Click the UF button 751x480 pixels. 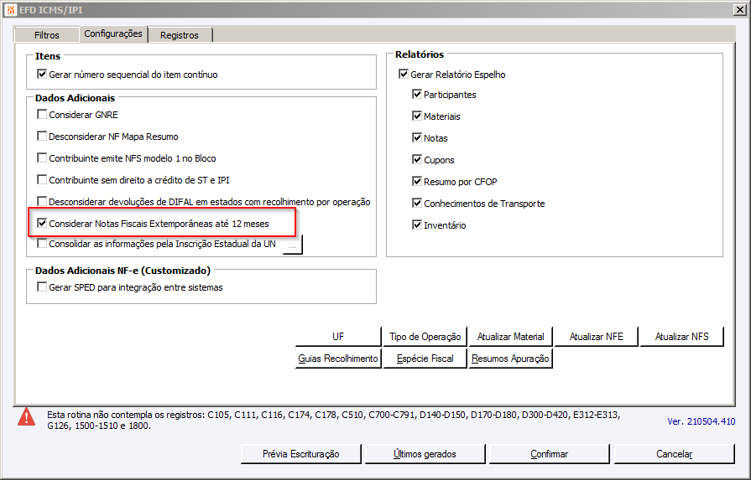(338, 337)
